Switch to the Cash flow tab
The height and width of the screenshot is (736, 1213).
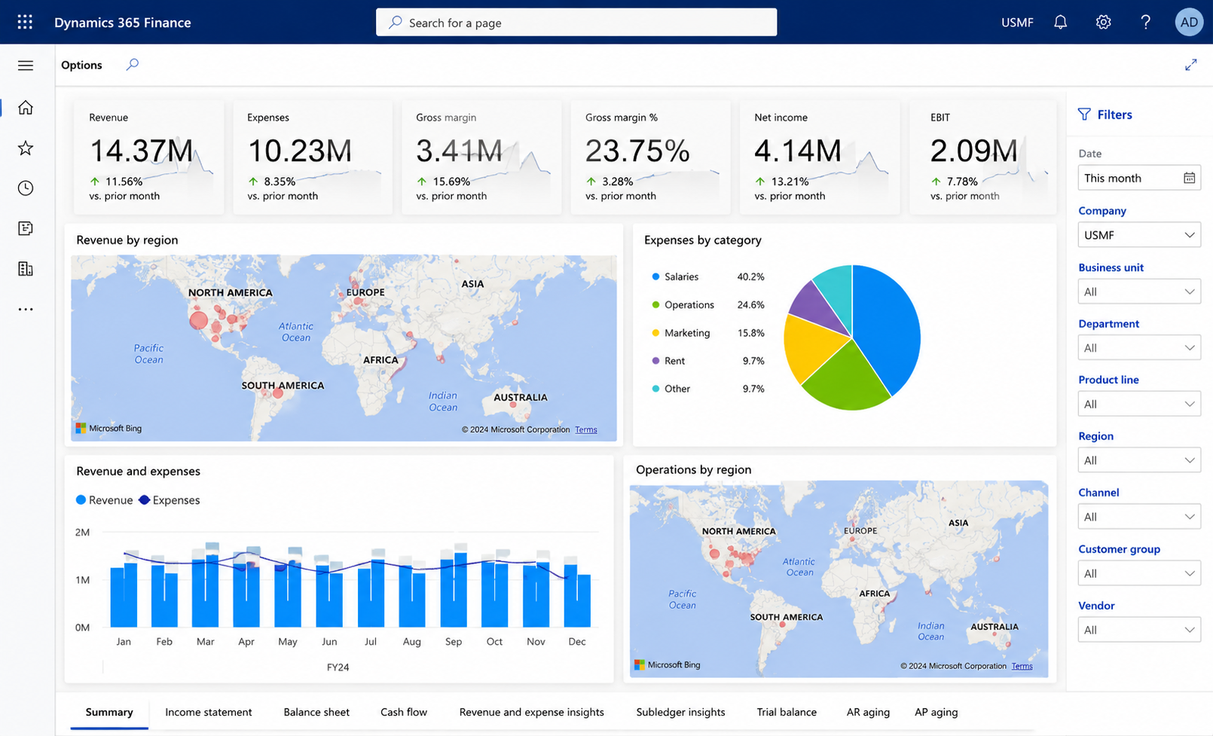[404, 712]
